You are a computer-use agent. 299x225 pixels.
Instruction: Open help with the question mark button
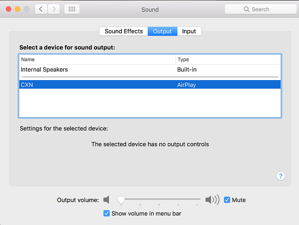(281, 176)
